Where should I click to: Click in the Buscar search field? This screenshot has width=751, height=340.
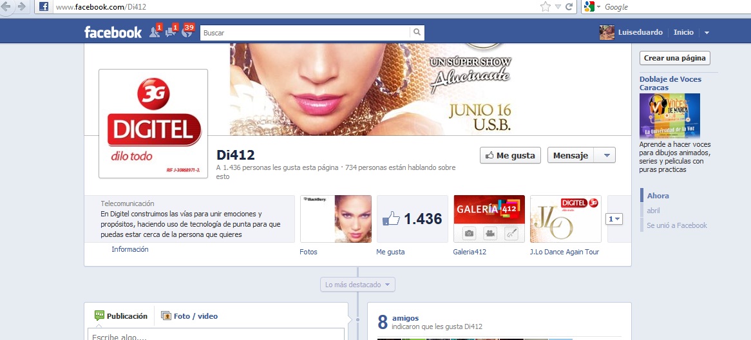(x=305, y=32)
